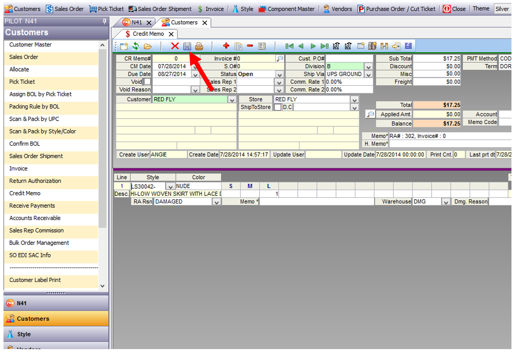
Task: Open the Due Date dropdown
Action: tap(195, 75)
